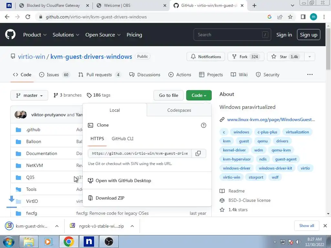Click Open with GitHub Desktop
This screenshot has width=331, height=248.
coord(120,181)
